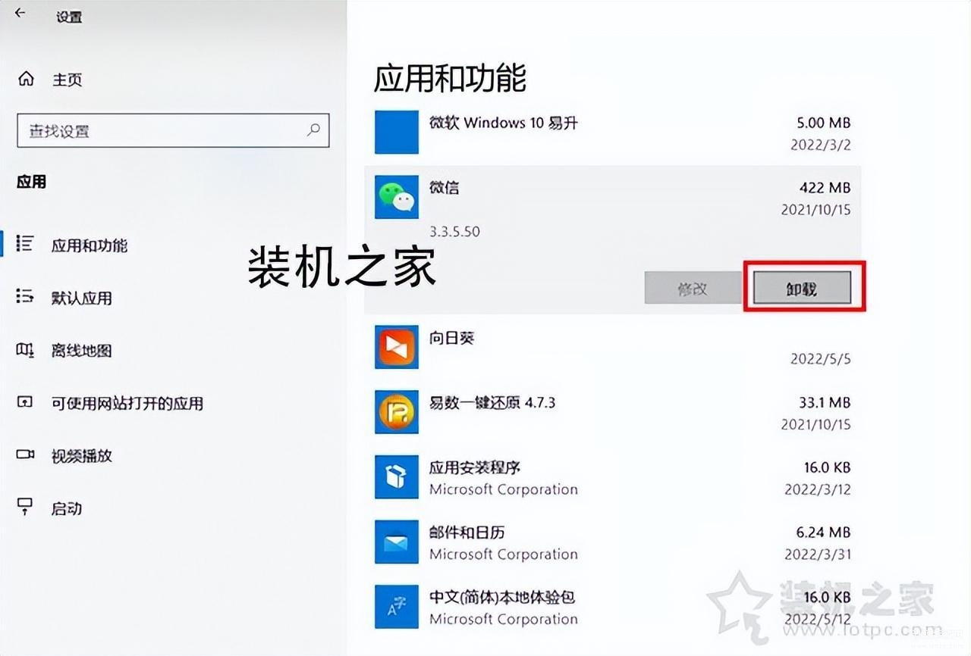The height and width of the screenshot is (656, 971).
Task: Select 易数一键还原 4.7.3 entry name
Action: [x=492, y=403]
